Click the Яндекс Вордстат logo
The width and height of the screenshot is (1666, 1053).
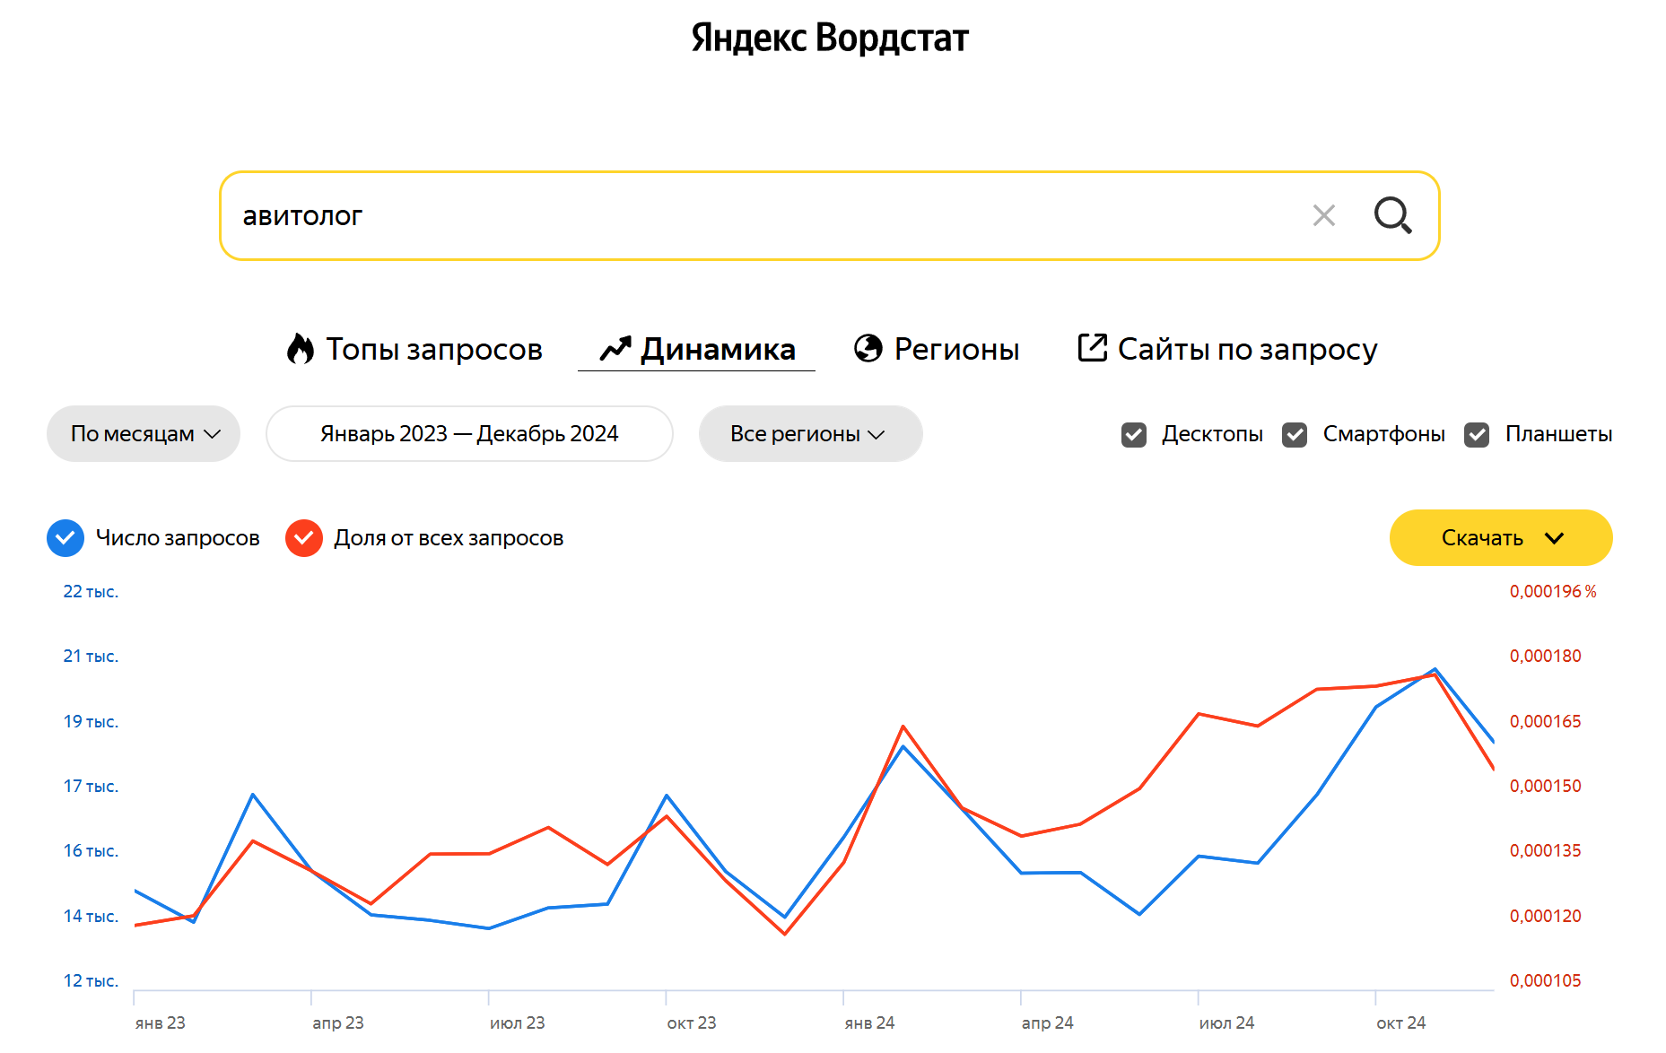[830, 38]
